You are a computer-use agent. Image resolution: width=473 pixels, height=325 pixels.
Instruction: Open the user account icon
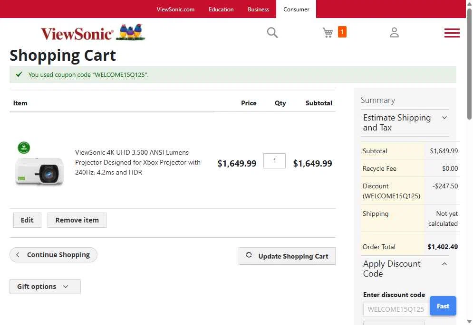click(x=394, y=33)
